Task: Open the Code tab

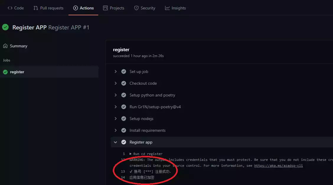Action: (16, 8)
